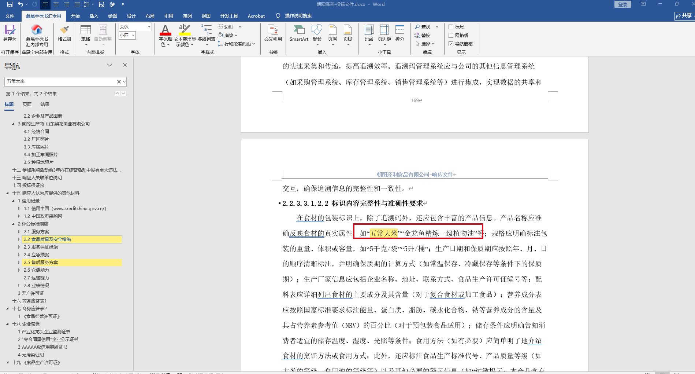Open the Table (表格) tool
This screenshot has height=374, width=695.
[86, 32]
